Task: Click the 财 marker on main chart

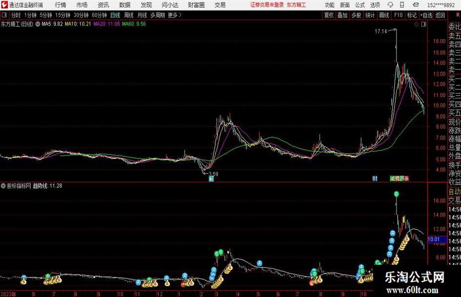Action: tap(375, 178)
